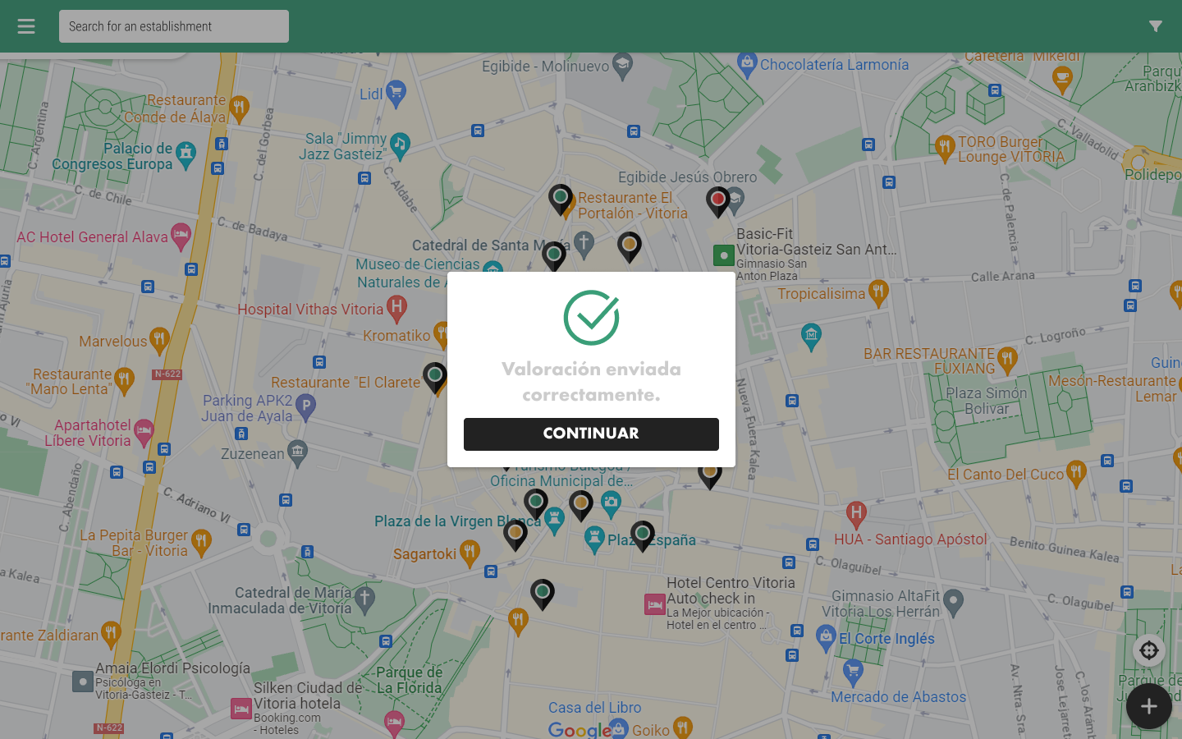The height and width of the screenshot is (739, 1182).
Task: Select the green pin above the Hotel Centro Vitoria row
Action: pos(543,594)
